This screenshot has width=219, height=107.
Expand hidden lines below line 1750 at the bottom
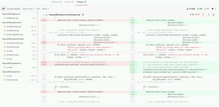44,104
